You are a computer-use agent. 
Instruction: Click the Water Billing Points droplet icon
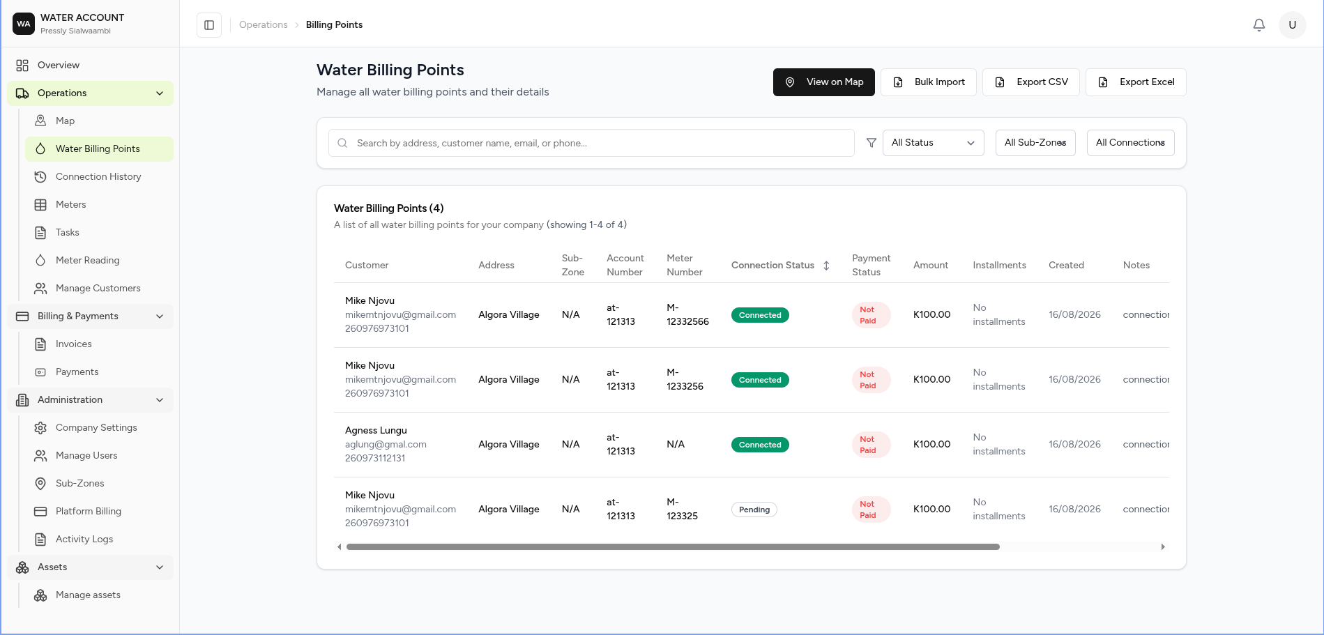40,149
